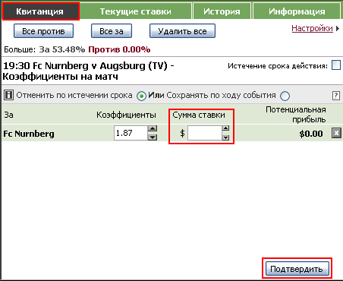Screen dimensions: 343x281
Task: Confirm the bet with Подтвердить
Action: pos(297,269)
